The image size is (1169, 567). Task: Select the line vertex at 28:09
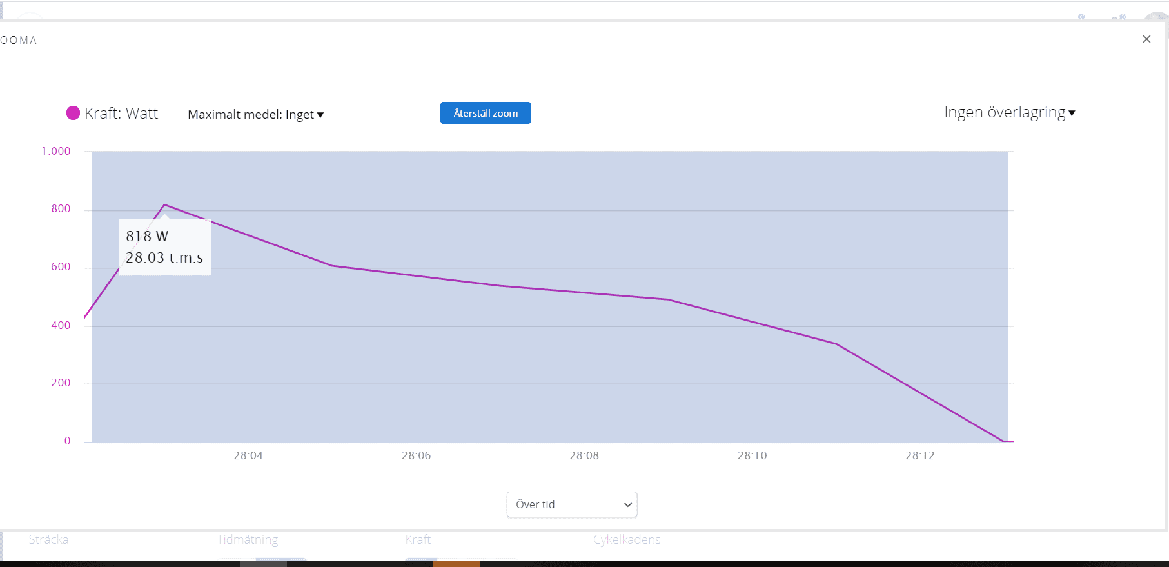[669, 299]
